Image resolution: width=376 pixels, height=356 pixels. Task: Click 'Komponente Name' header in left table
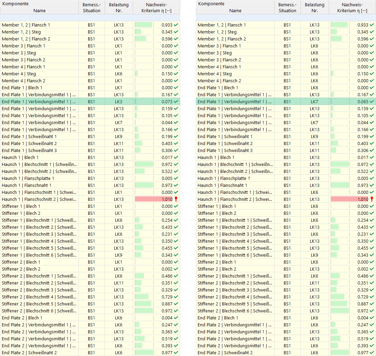pyautogui.click(x=39, y=7)
